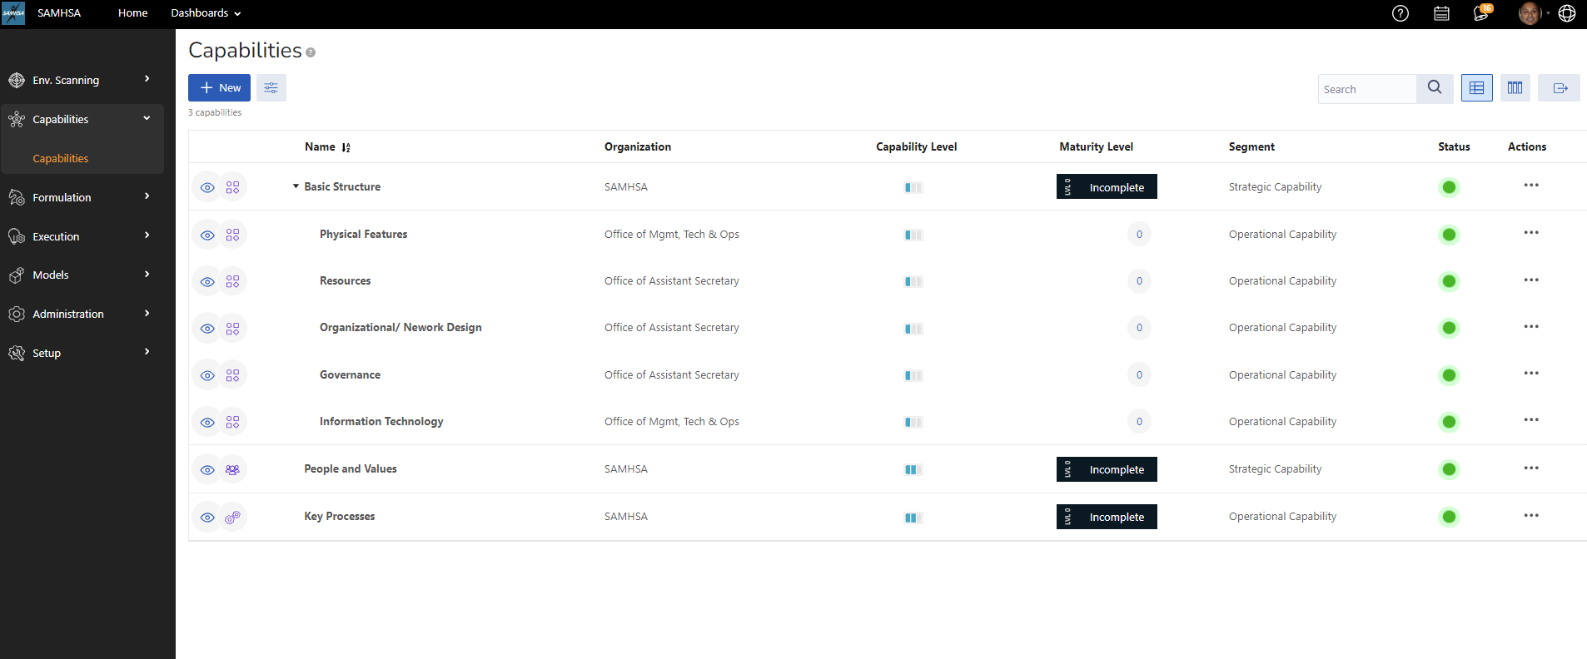Image resolution: width=1587 pixels, height=659 pixels.
Task: Open the user profile avatar
Action: pos(1530,13)
